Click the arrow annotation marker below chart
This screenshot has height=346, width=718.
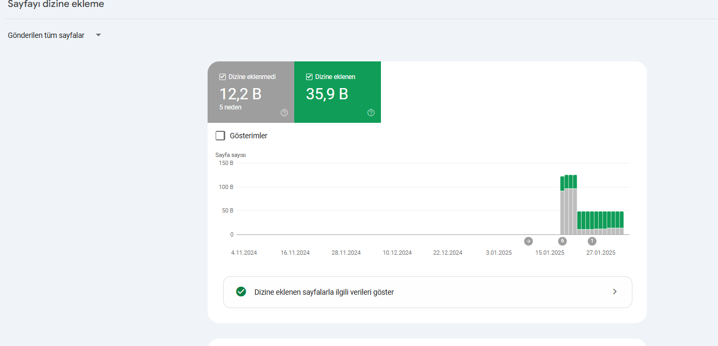tap(529, 241)
